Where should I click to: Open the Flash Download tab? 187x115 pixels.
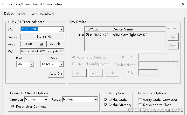[x=41, y=14]
